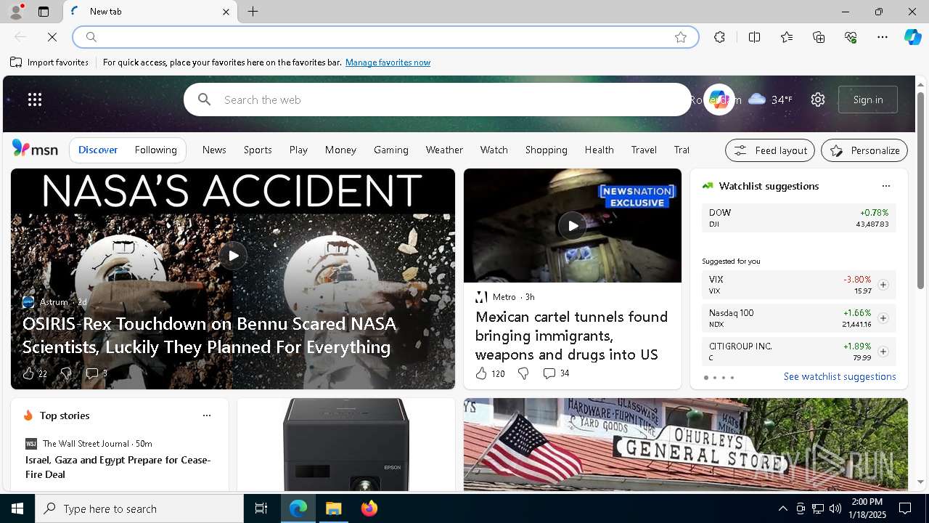The image size is (929, 523).
Task: Open page settings gear
Action: (x=818, y=100)
